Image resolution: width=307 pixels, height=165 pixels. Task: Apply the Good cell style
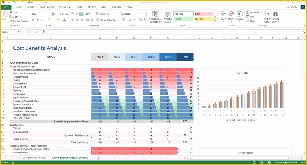(183, 19)
